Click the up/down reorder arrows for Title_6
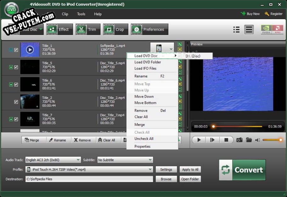This screenshot has width=287, height=197. point(180,89)
